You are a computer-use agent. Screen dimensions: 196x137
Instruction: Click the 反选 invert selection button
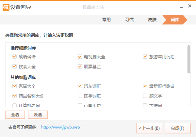click(x=38, y=115)
